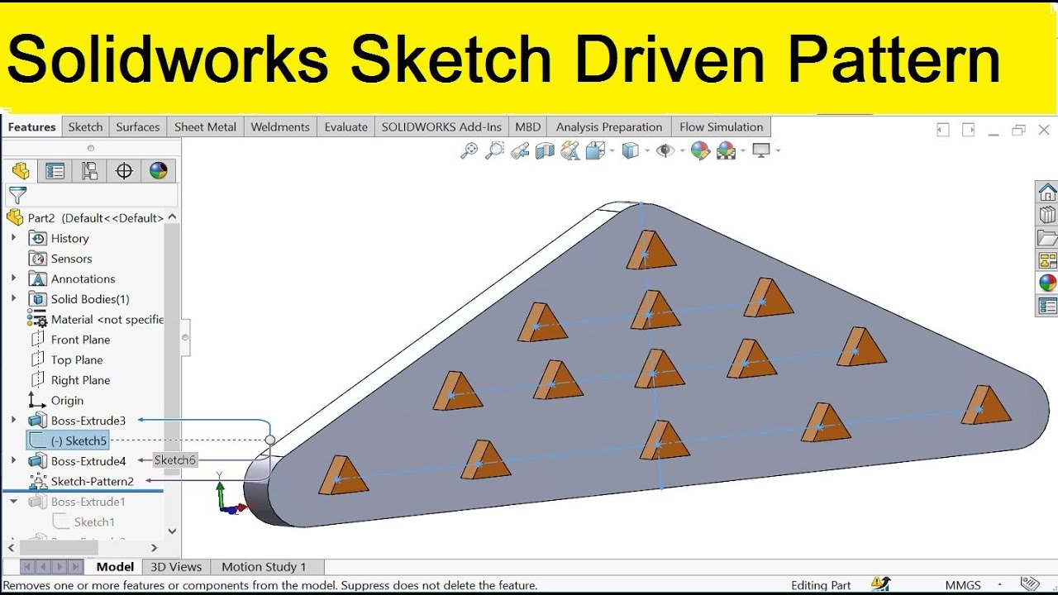This screenshot has height=595, width=1058.
Task: Click the Apply Scene icon
Action: [726, 150]
